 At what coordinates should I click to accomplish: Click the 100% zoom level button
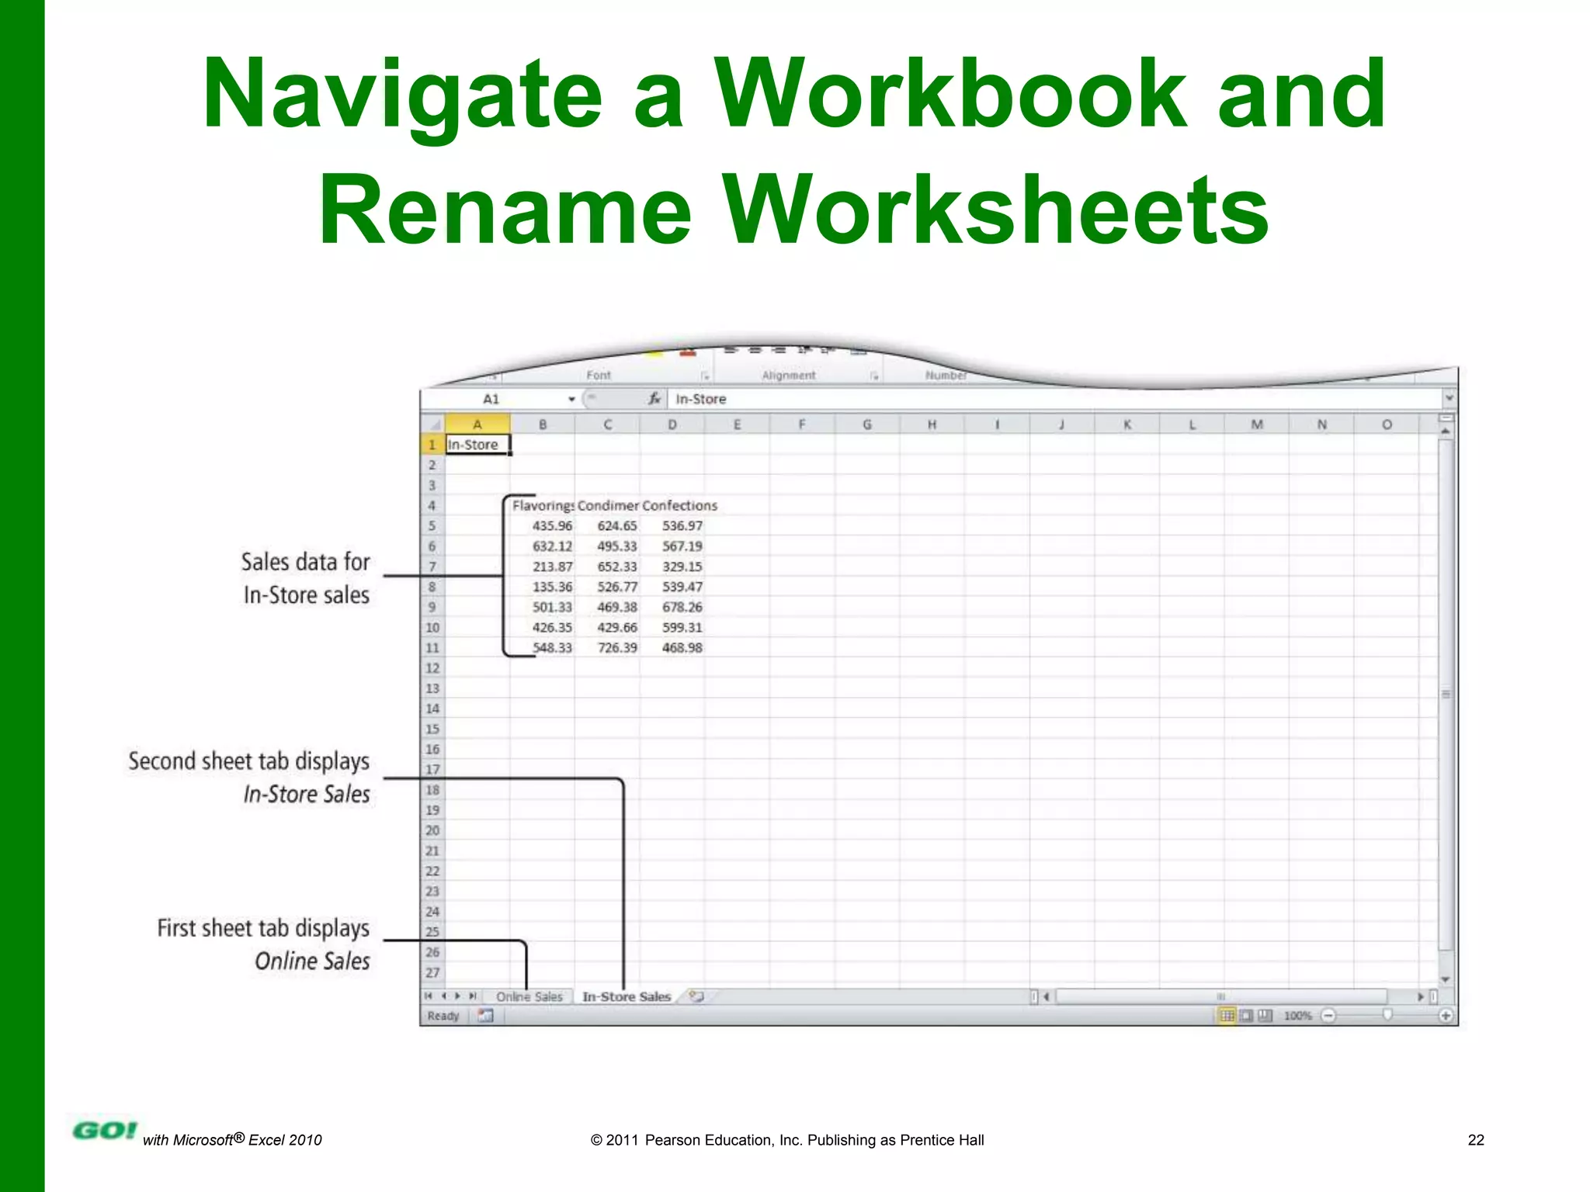[x=1297, y=1016]
